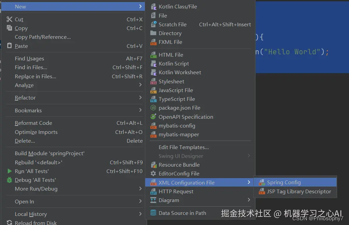Image resolution: width=349 pixels, height=225 pixels.
Task: Click the HTTP Request API icon
Action: tap(153, 191)
